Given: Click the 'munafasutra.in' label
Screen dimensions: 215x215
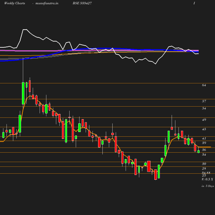Looking at the screenshot, I should point(47,3).
